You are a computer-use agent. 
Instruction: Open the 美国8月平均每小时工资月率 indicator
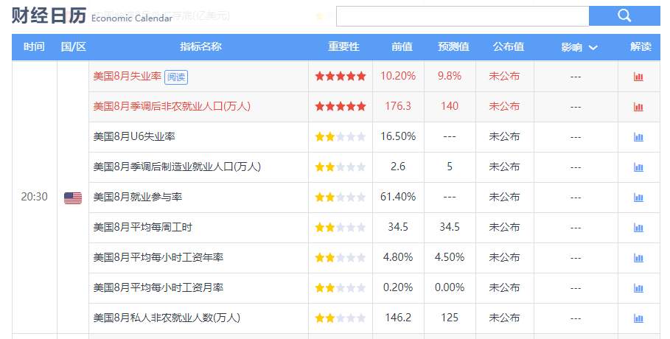click(158, 287)
